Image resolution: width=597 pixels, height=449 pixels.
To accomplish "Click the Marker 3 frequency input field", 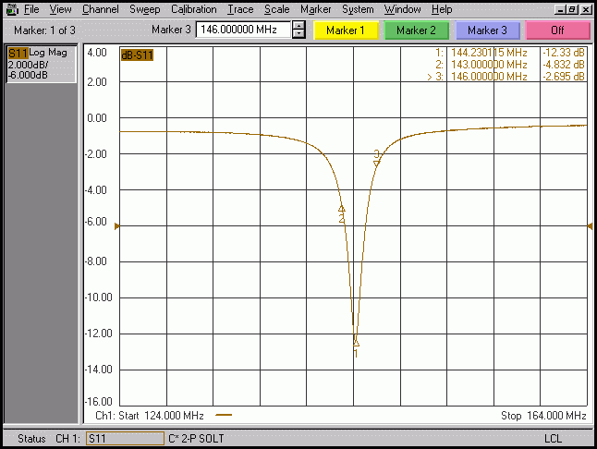I will (243, 30).
